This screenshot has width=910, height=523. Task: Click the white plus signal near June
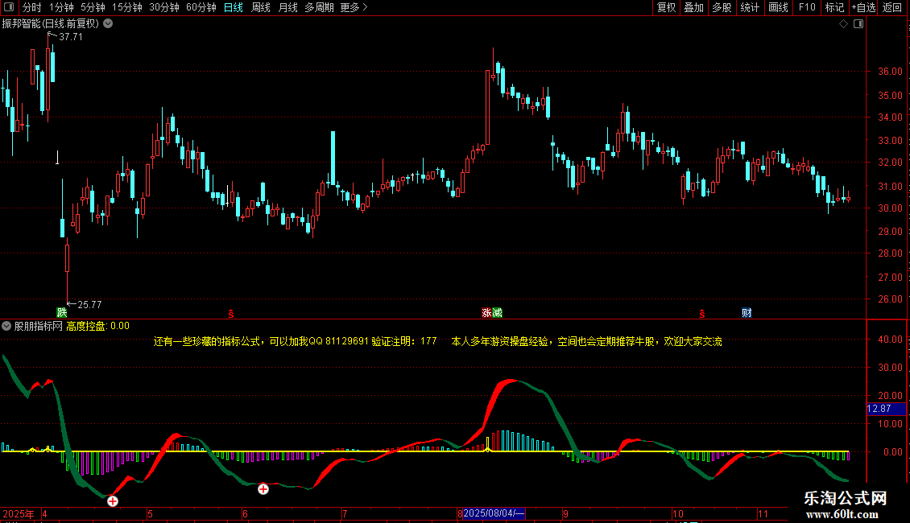pos(263,488)
